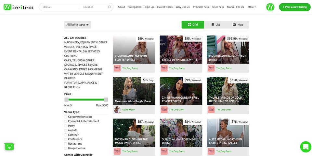The width and height of the screenshot is (312, 156).
Task: Tick the Corporate function checkbox
Action: point(65,117)
